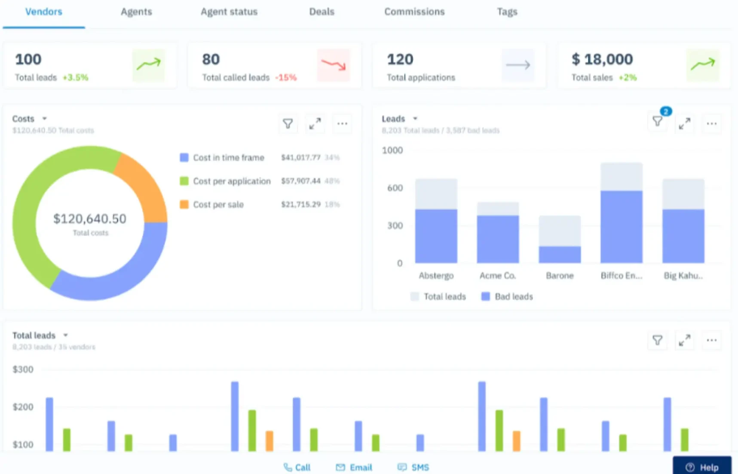
Task: Open filter for the Leads panel
Action: [x=657, y=122]
